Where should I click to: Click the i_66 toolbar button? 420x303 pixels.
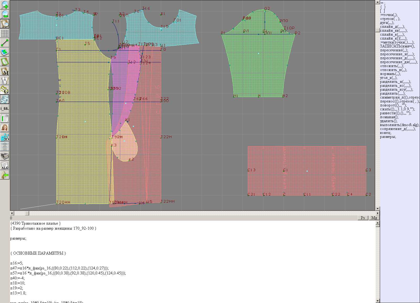point(5,109)
